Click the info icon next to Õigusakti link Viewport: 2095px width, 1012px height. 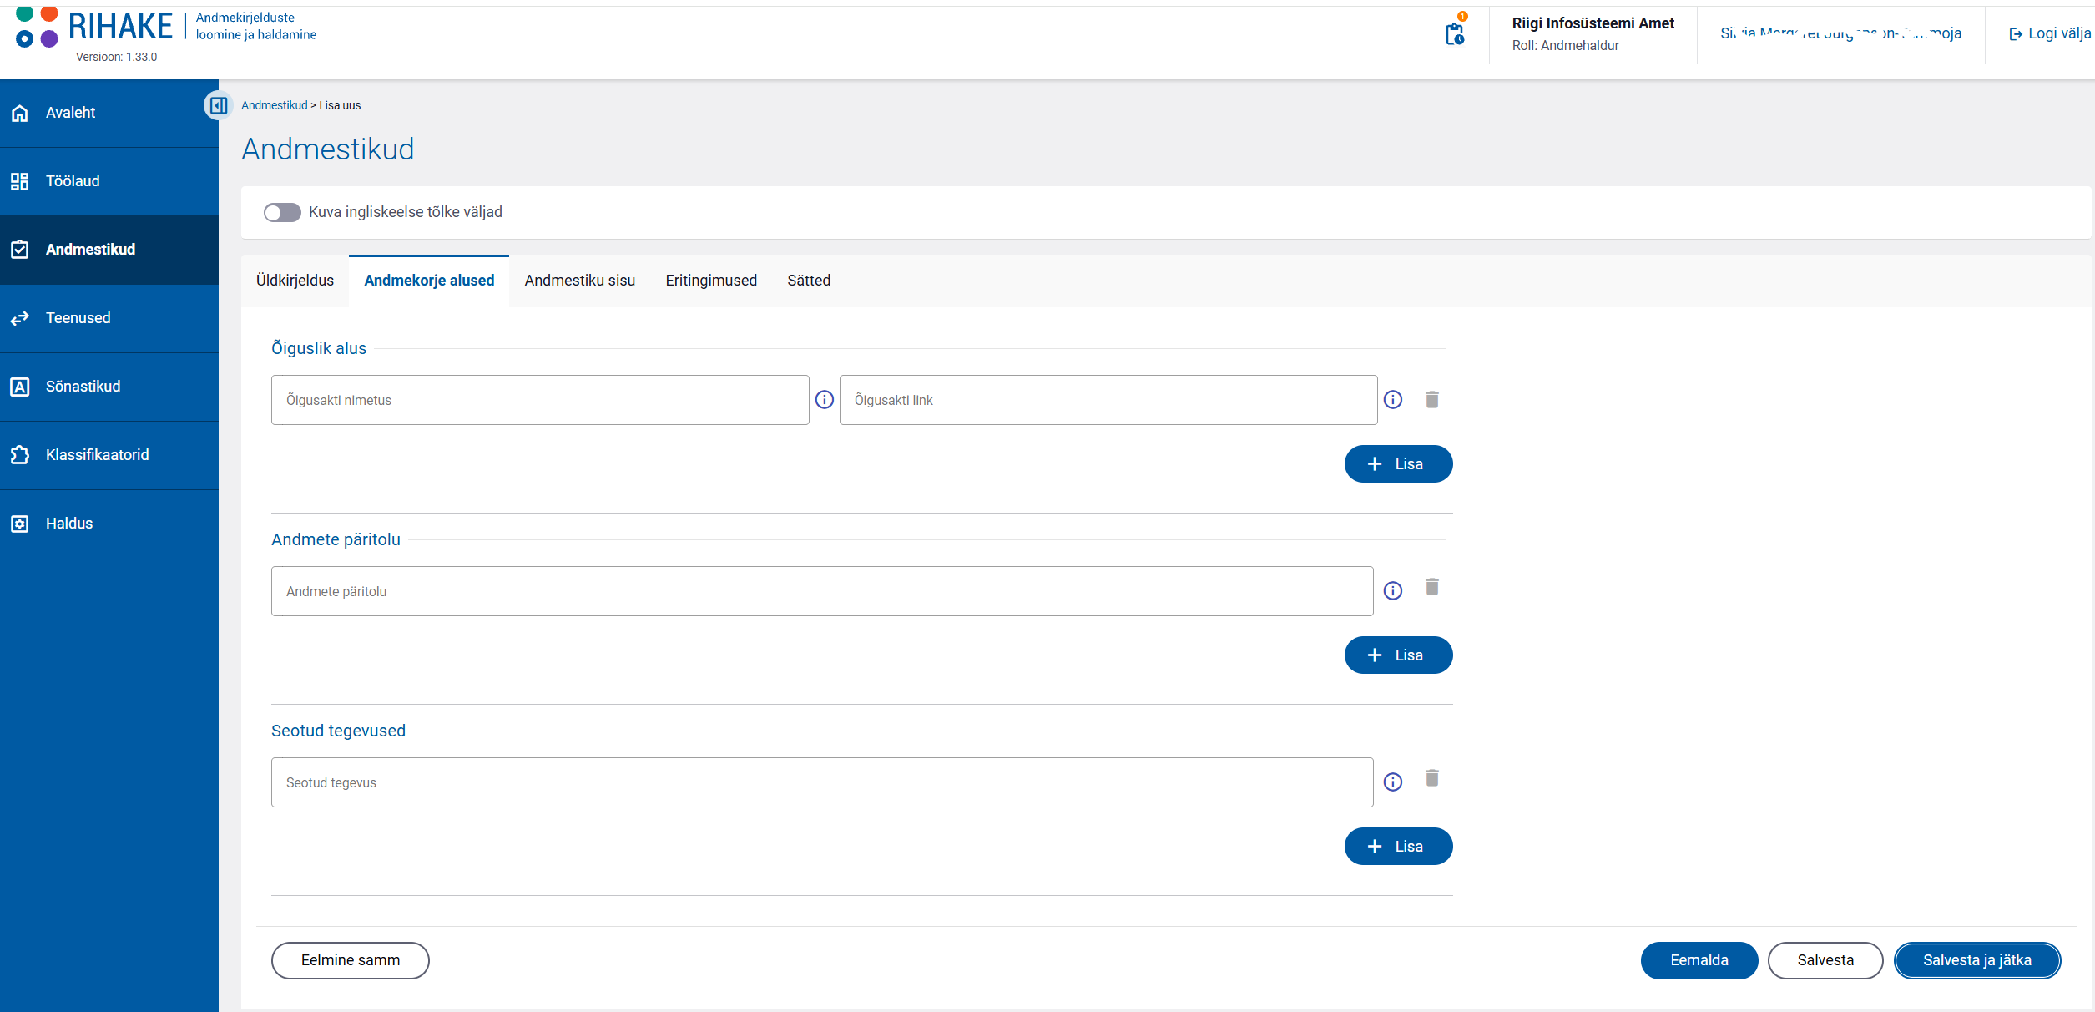1393,400
